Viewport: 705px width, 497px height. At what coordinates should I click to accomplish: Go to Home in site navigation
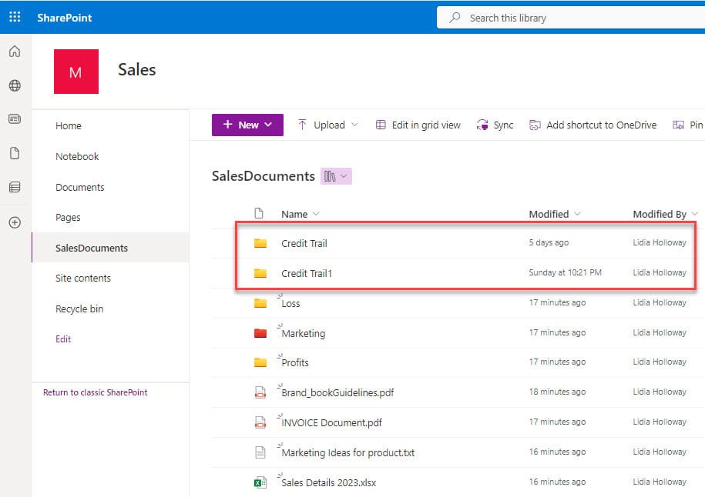click(x=69, y=125)
